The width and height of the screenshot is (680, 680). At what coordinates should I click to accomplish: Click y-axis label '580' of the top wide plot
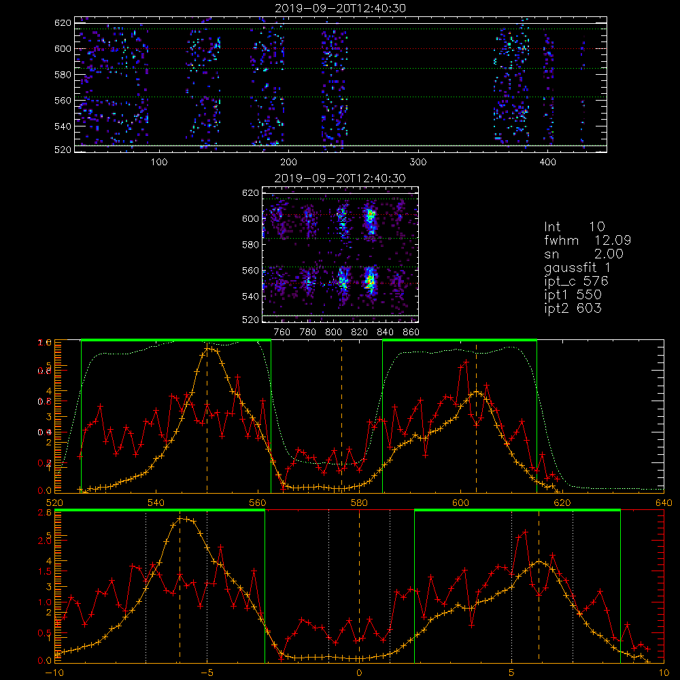point(63,75)
